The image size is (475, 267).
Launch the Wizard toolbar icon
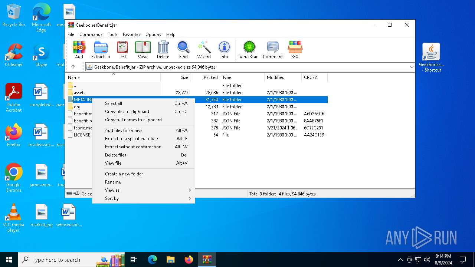pyautogui.click(x=204, y=50)
